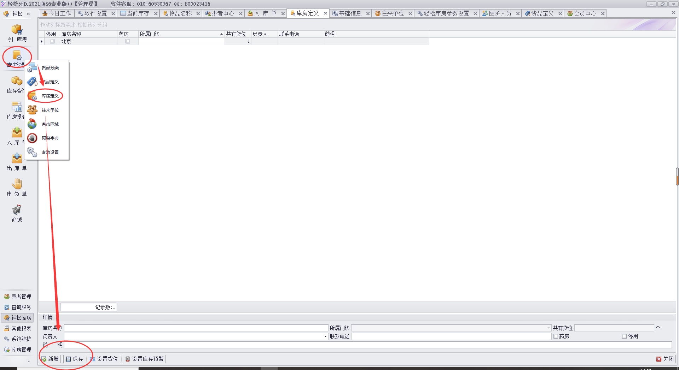Click 关闭 button
This screenshot has width=679, height=370.
click(665, 359)
